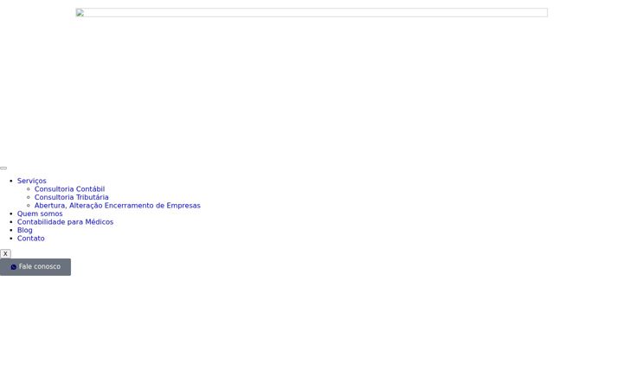Click the broken logo image at top
Viewport: 623px width, 389px height.
[x=311, y=13]
